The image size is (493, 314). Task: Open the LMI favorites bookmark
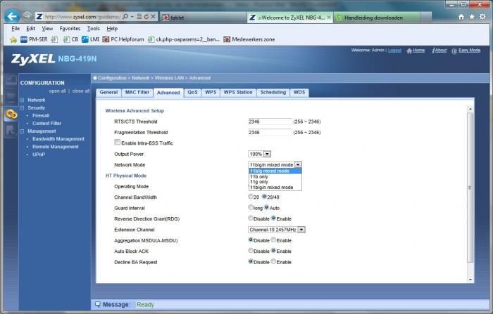91,39
